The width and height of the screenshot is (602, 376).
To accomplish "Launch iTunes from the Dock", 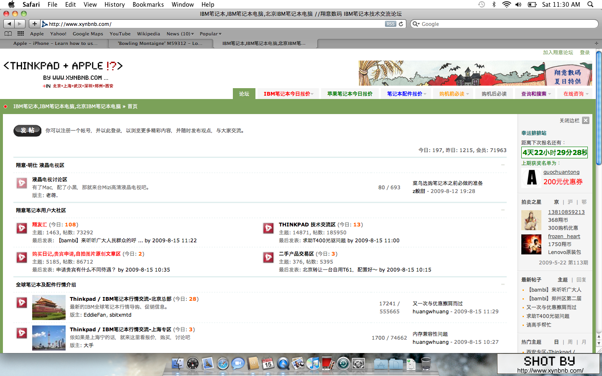I will coord(313,363).
